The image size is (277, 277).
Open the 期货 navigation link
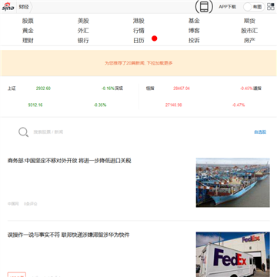pos(249,21)
